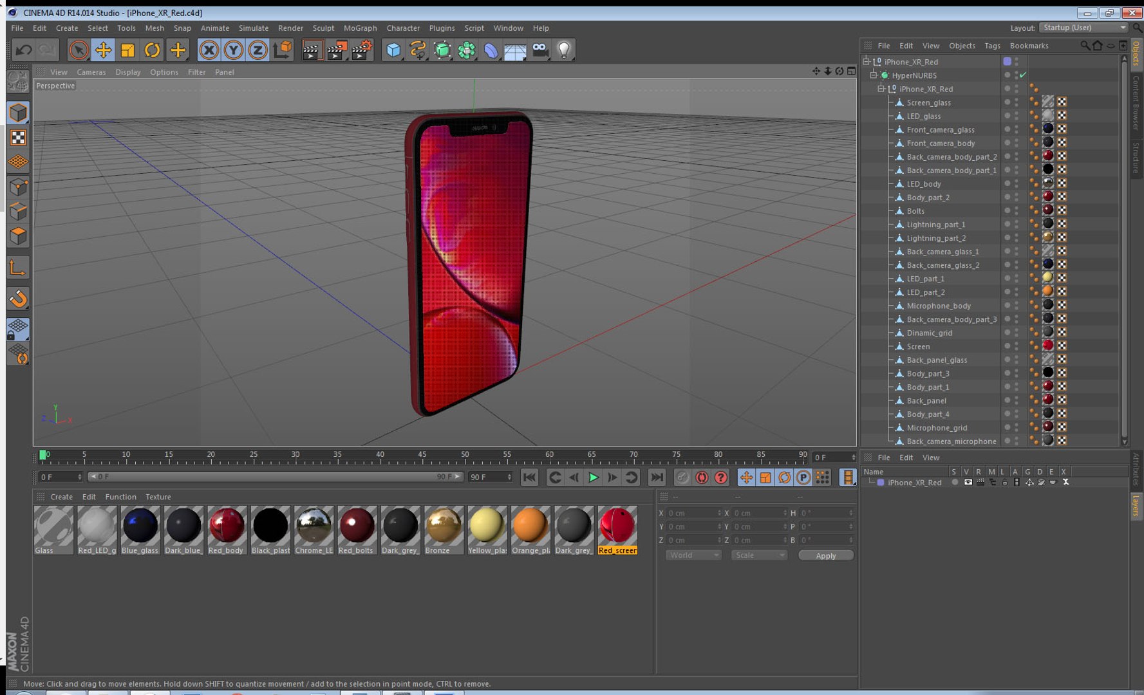Switch to Model mode in left sidebar

pos(18,113)
